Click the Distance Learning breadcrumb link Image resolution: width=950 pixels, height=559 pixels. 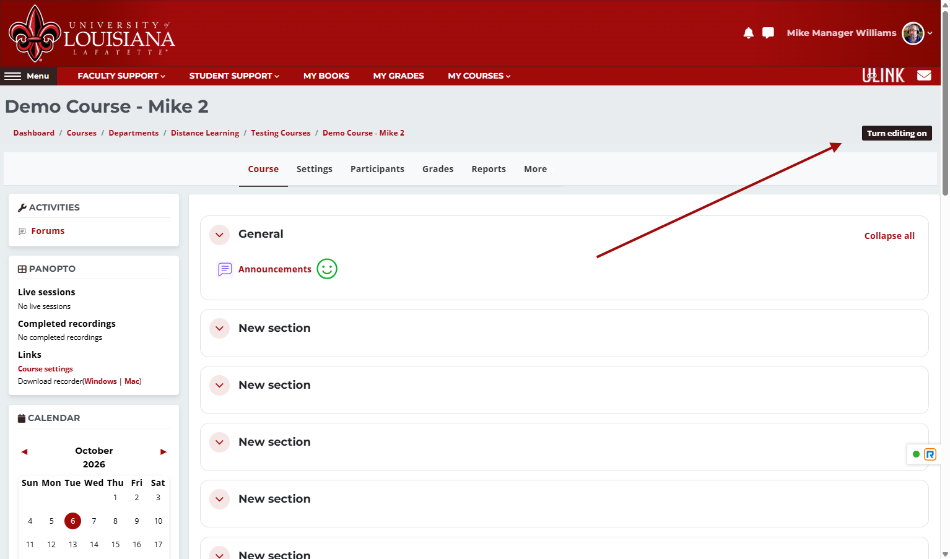click(205, 133)
